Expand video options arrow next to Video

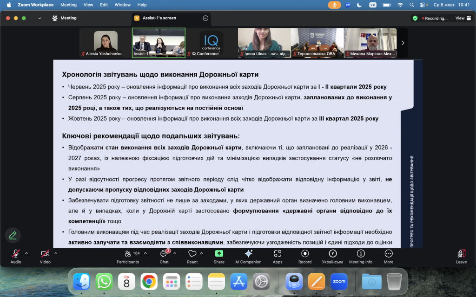click(56, 253)
